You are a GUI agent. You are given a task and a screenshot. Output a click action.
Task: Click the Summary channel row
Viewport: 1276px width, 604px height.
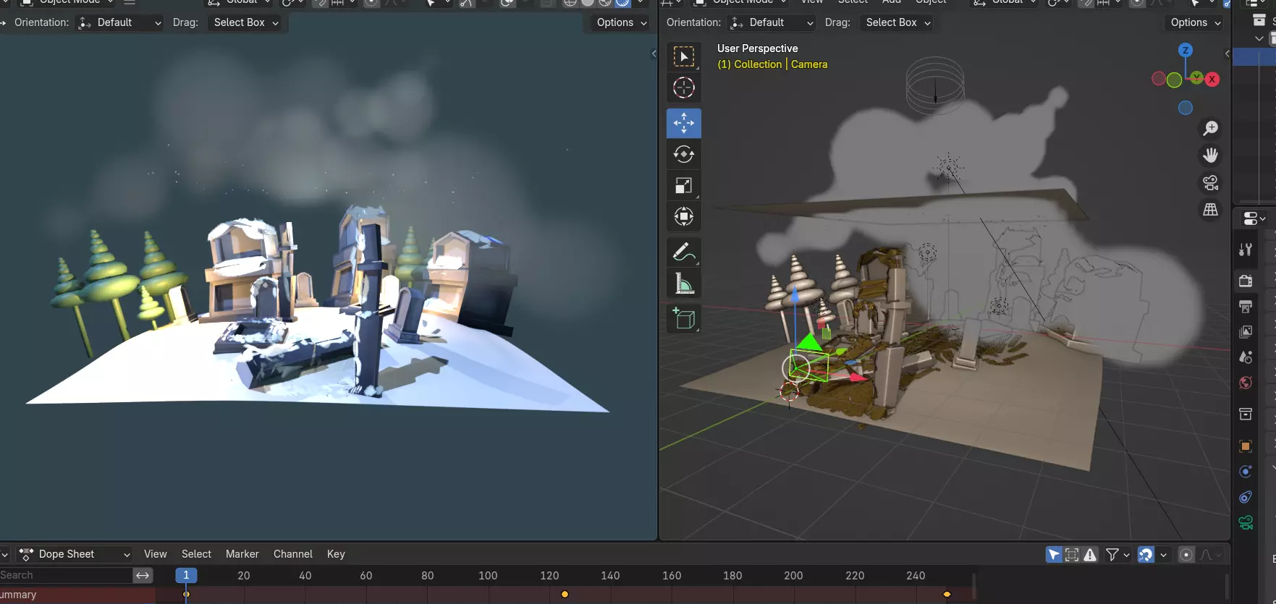click(77, 595)
